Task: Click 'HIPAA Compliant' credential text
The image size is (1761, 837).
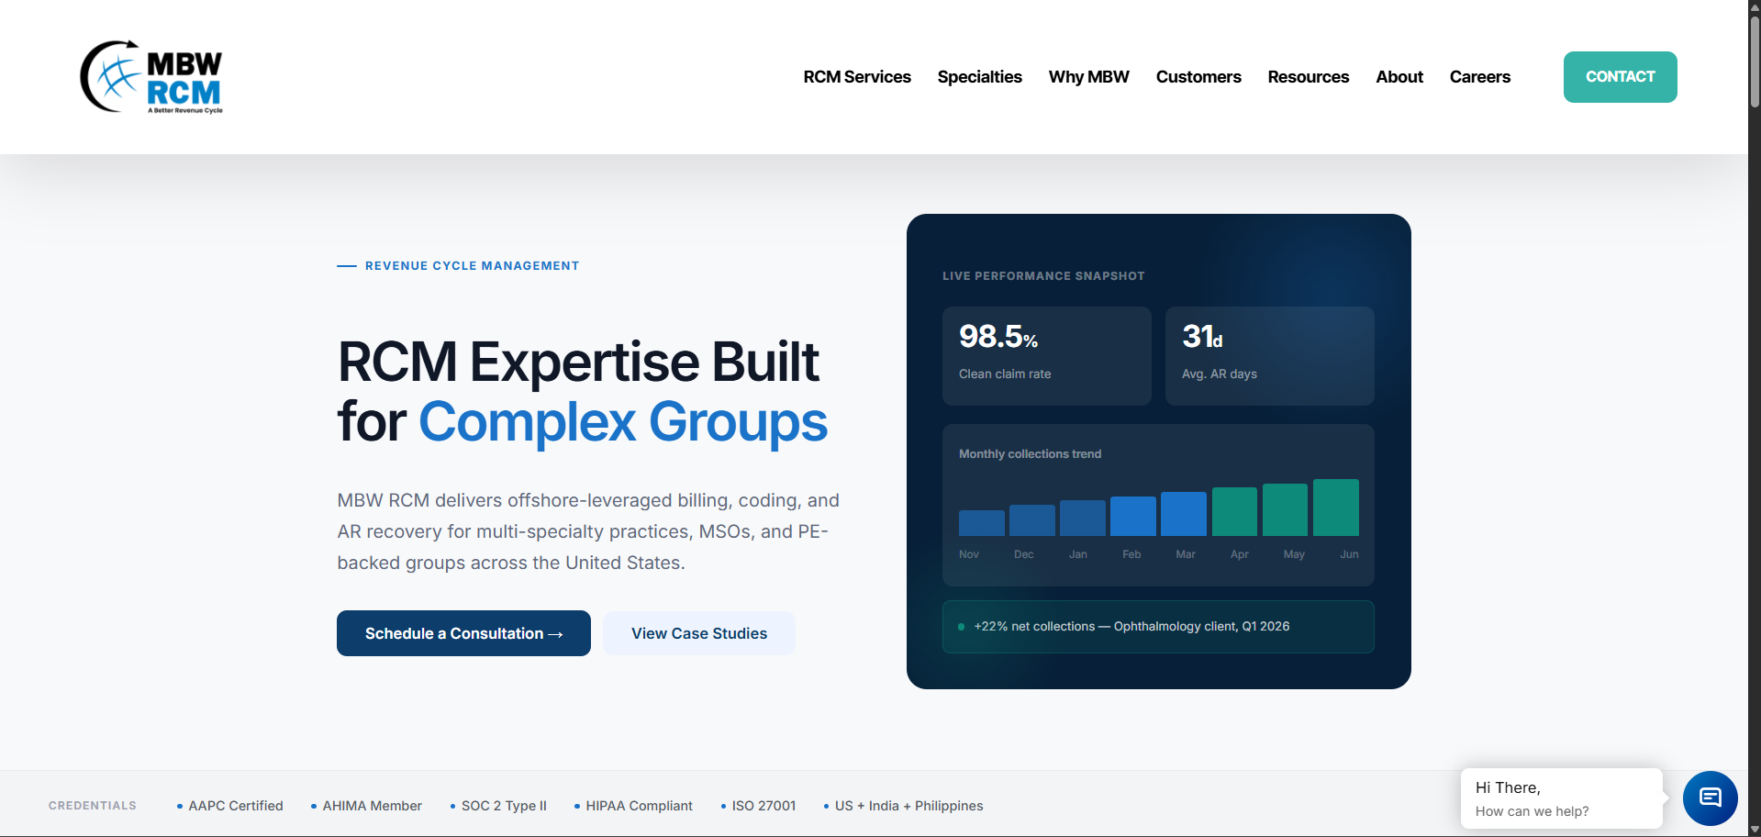Action: [x=639, y=806]
